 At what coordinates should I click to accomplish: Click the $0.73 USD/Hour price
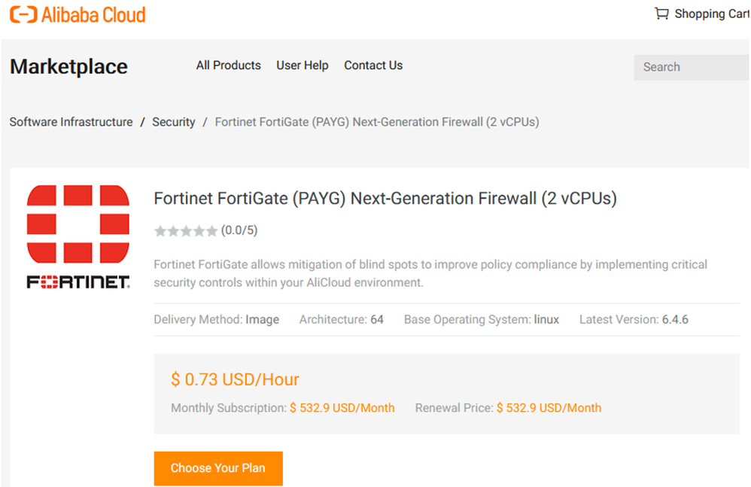click(235, 379)
